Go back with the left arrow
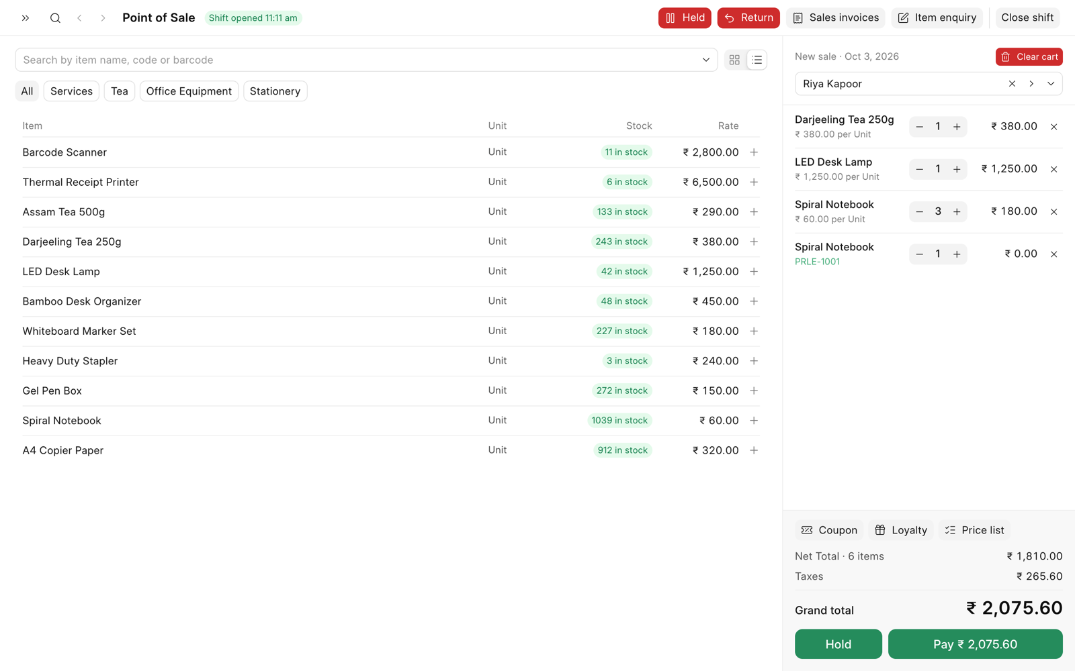Viewport: 1075px width, 671px height. tap(79, 18)
